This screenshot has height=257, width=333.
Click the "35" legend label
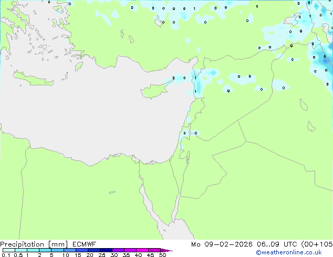point(126,255)
